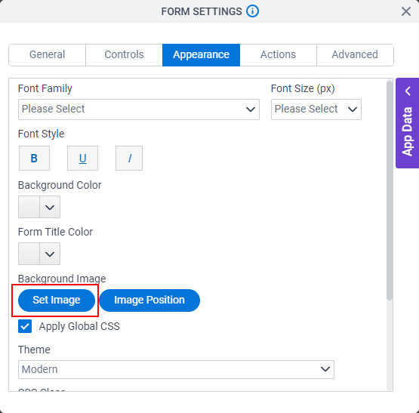Open the Theme dropdown showing Modern
The height and width of the screenshot is (413, 419).
pyautogui.click(x=176, y=369)
